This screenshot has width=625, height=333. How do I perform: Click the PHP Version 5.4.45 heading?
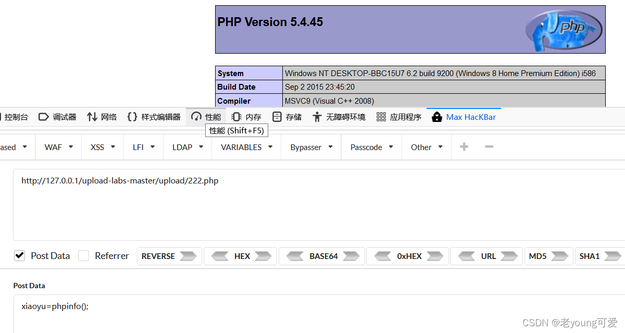click(270, 22)
